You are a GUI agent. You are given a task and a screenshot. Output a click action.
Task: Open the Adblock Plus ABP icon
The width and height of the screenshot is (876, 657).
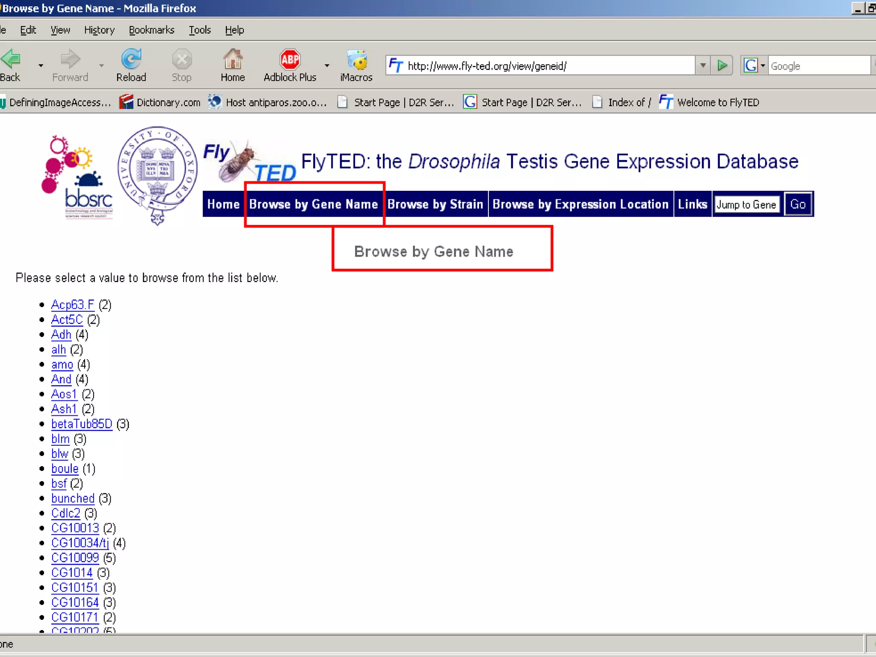point(290,59)
